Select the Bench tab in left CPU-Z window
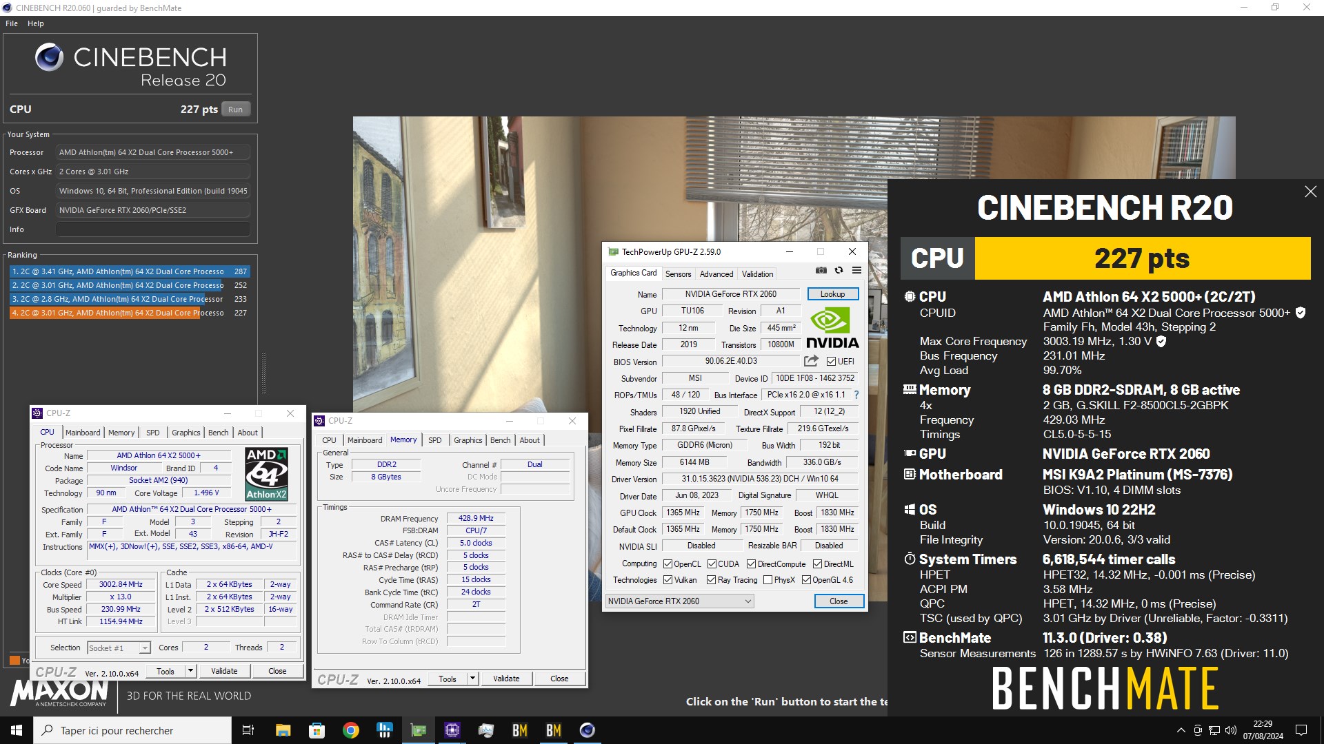Image resolution: width=1324 pixels, height=744 pixels. point(218,433)
